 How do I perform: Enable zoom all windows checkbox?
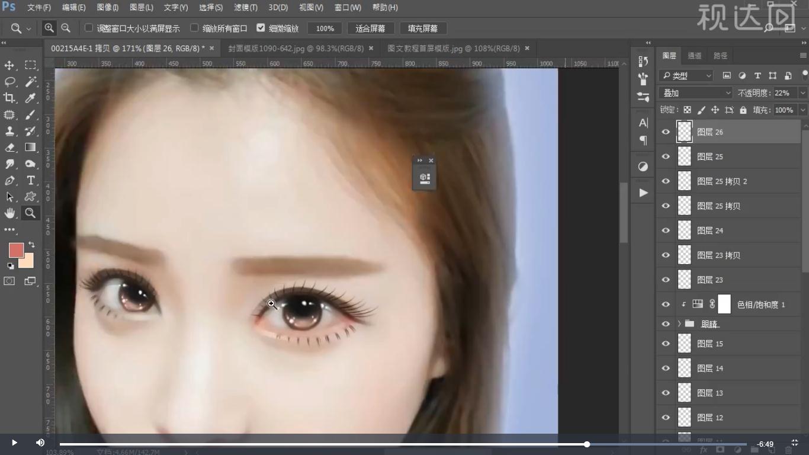[194, 28]
